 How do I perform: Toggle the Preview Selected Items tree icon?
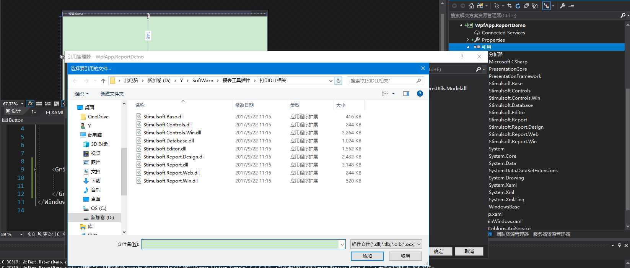[x=547, y=6]
